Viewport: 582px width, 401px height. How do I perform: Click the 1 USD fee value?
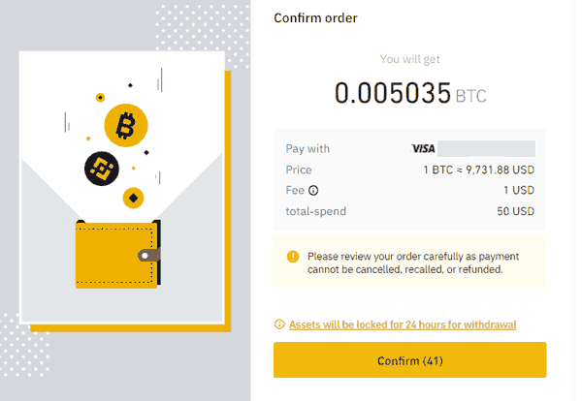tap(519, 190)
